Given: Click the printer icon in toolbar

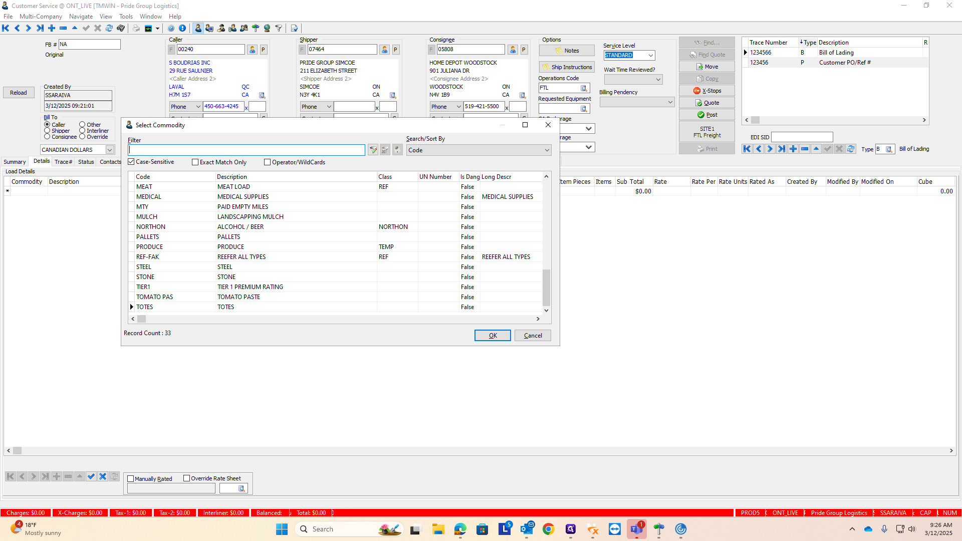Looking at the screenshot, I should [x=136, y=29].
